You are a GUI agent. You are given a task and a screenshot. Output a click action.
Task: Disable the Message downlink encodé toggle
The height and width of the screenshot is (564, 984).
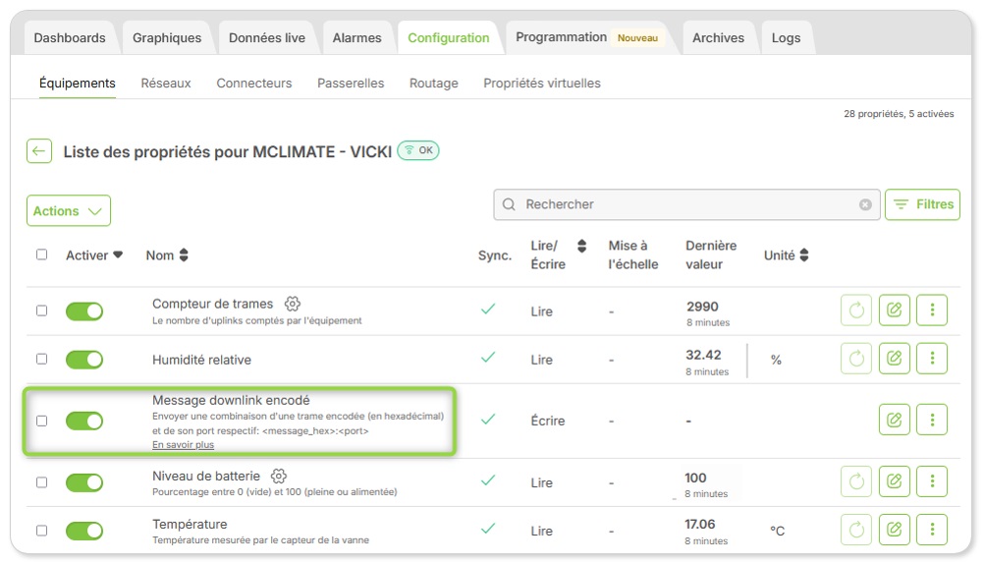coord(84,421)
